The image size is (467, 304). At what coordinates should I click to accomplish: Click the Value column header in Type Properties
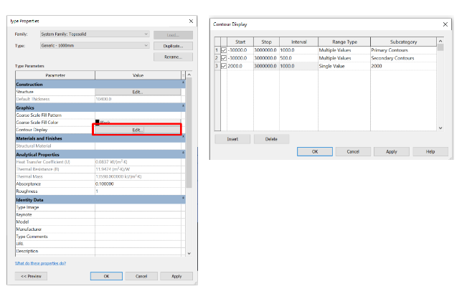[x=138, y=75]
